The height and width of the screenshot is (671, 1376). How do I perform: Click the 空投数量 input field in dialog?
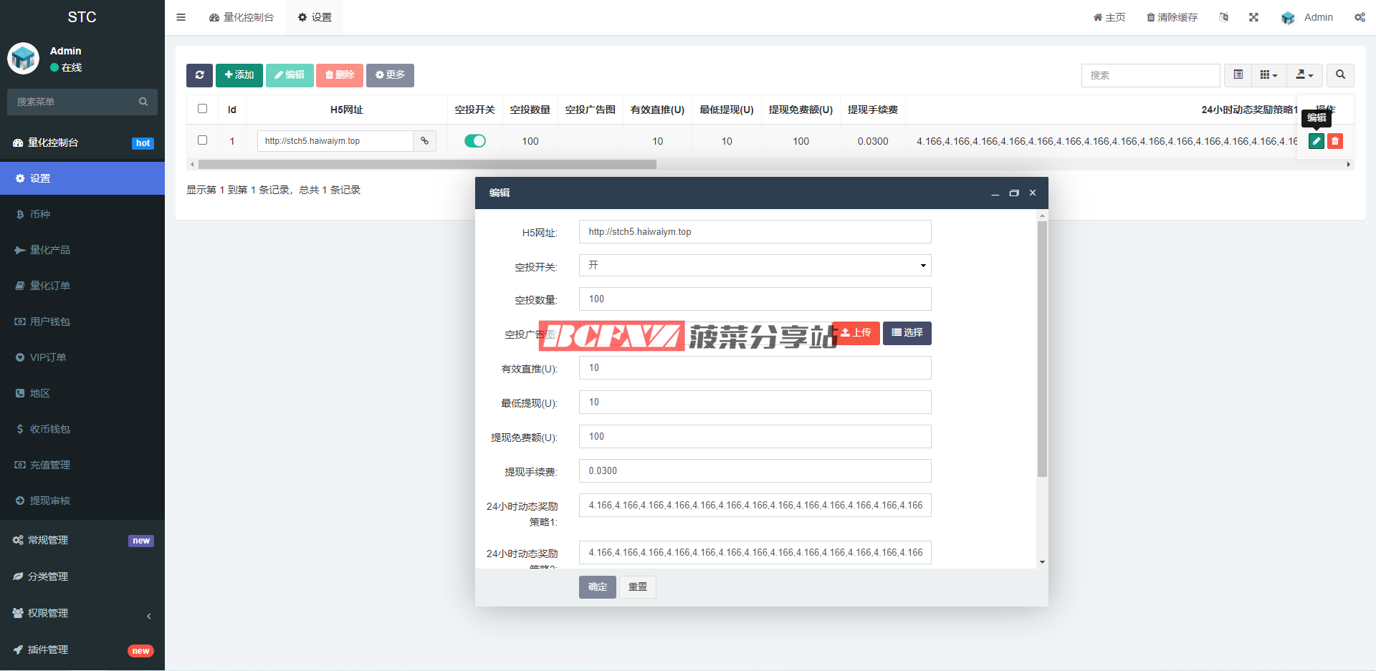click(x=755, y=299)
